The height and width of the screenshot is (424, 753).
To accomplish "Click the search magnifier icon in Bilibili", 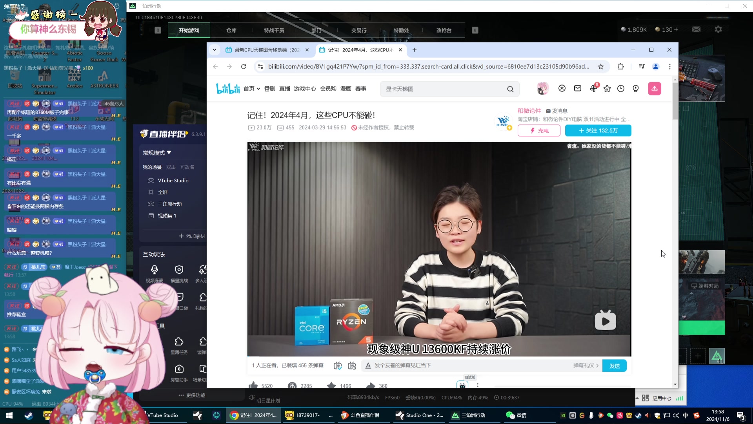I will point(510,89).
